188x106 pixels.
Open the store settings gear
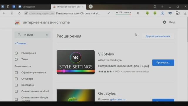(x=164, y=22)
